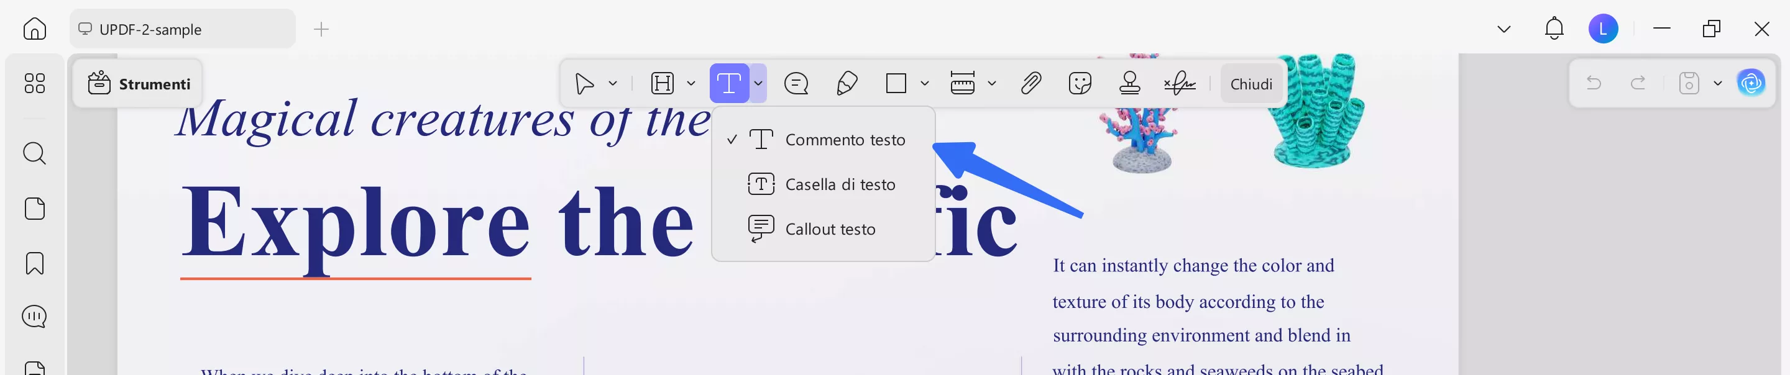Undo the last action

[x=1594, y=83]
